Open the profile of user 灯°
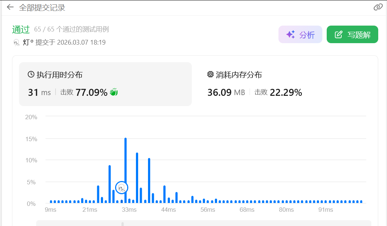This screenshot has width=387, height=226. click(x=28, y=42)
